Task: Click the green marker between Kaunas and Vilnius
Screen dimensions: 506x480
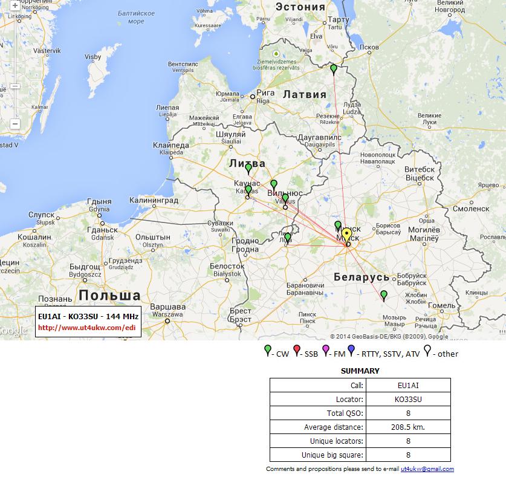Action: pos(274,184)
